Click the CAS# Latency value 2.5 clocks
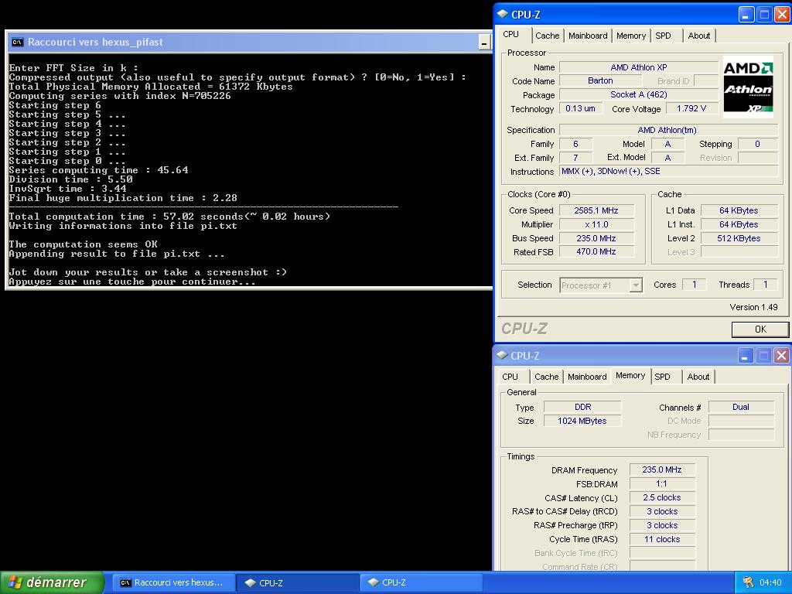The height and width of the screenshot is (594, 792). [662, 497]
